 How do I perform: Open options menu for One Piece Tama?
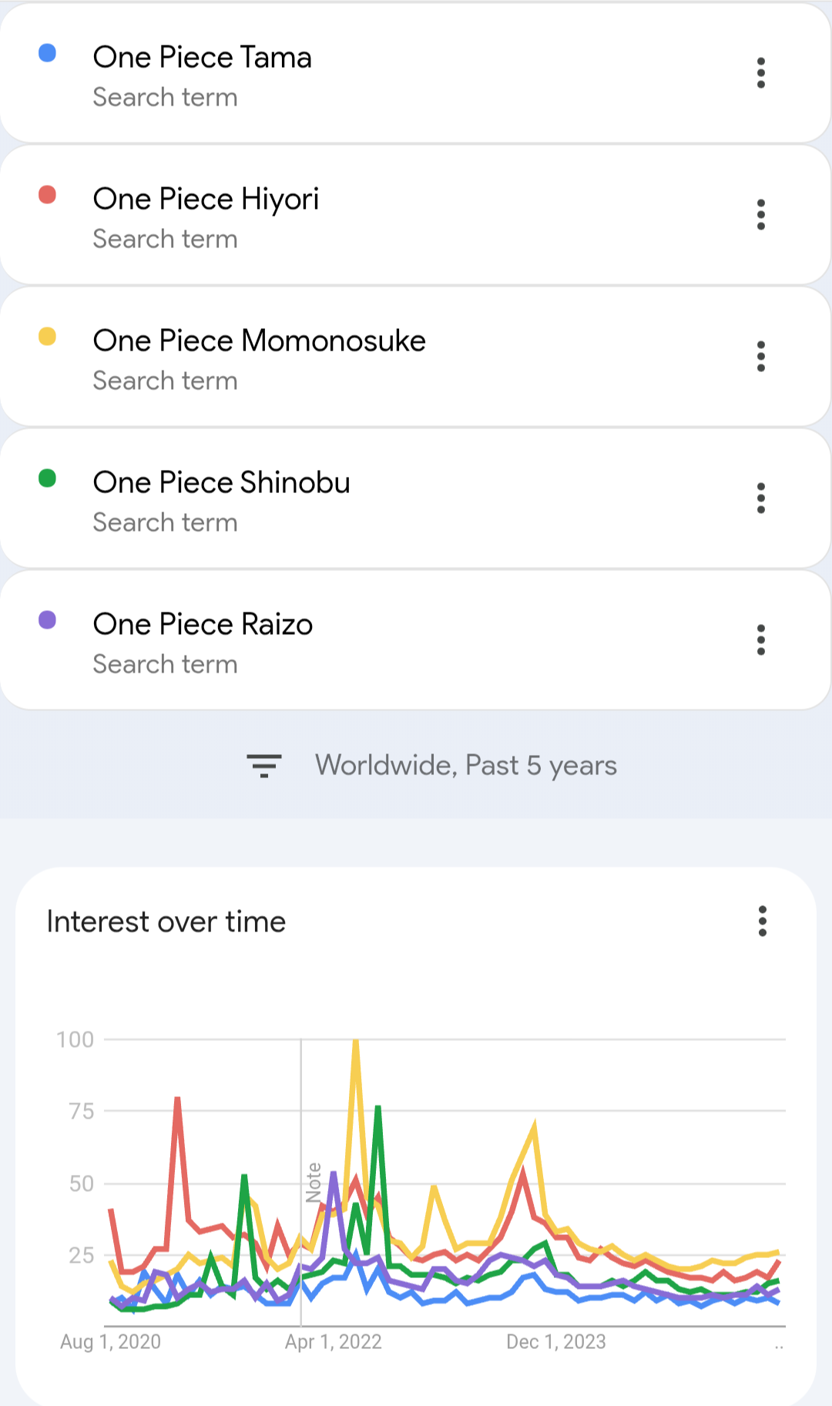(x=761, y=73)
